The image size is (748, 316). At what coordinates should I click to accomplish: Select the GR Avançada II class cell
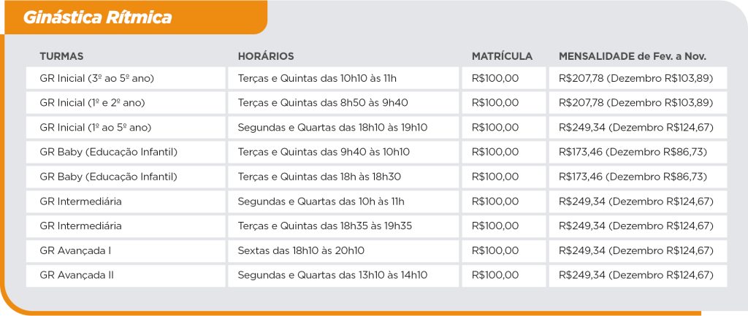coord(77,275)
